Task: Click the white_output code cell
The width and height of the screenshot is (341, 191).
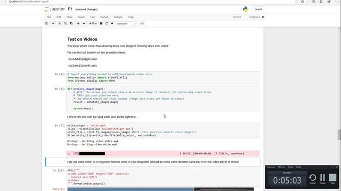Action: [163, 131]
